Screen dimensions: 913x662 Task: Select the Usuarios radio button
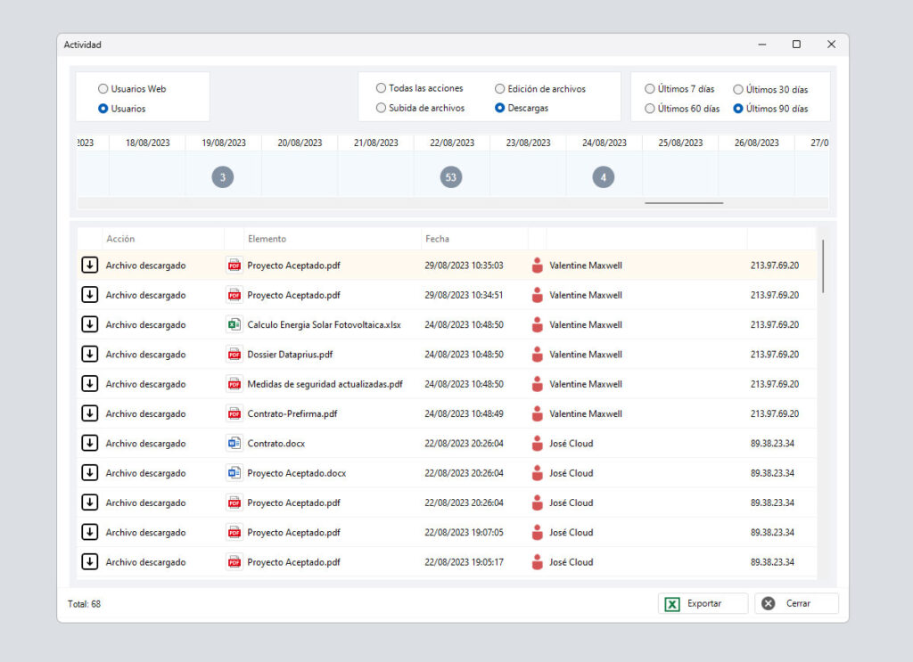pyautogui.click(x=103, y=108)
